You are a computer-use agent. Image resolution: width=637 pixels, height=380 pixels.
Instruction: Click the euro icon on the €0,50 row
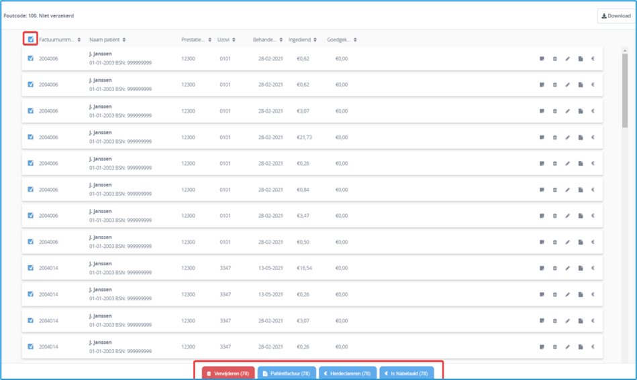(593, 242)
